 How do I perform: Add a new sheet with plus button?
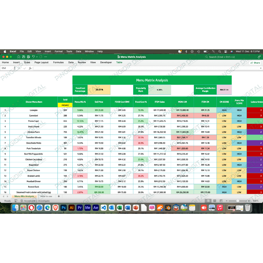[x=59, y=196]
